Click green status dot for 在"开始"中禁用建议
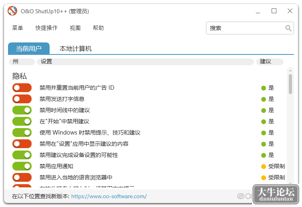The height and width of the screenshot is (207, 302). point(264,122)
